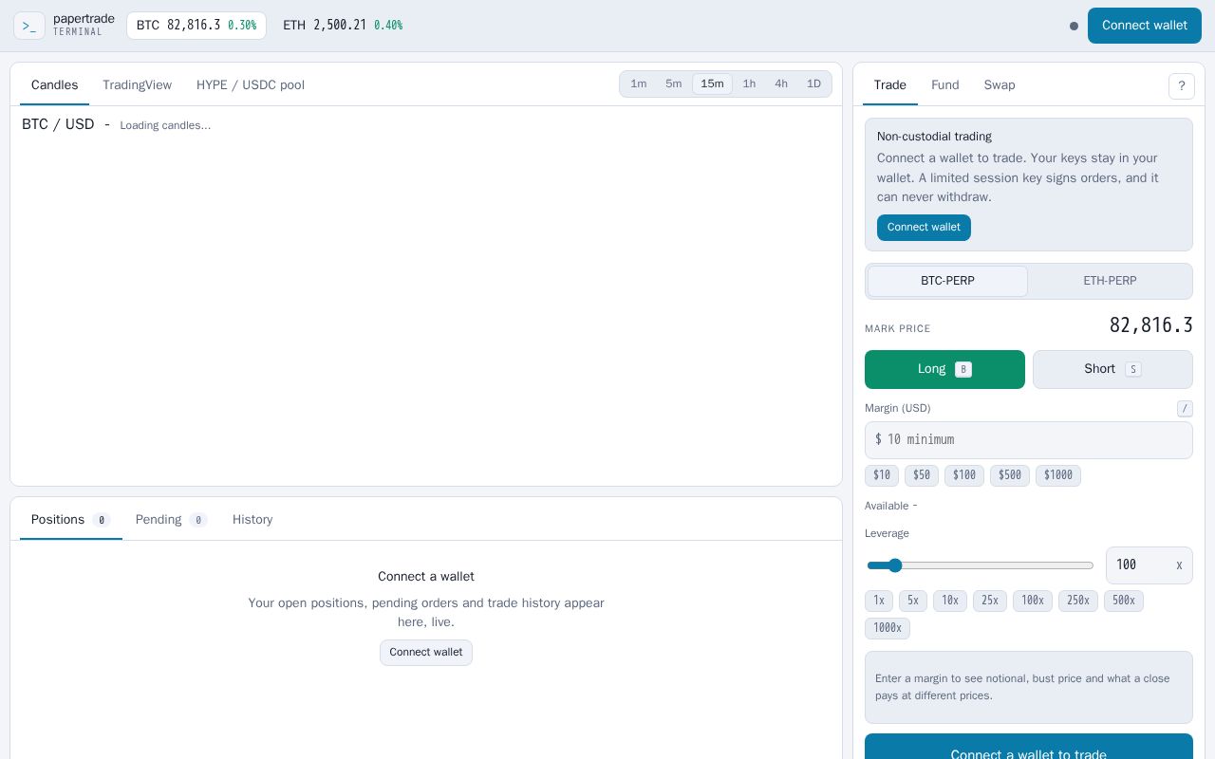Set leverage to 25x preset
This screenshot has height=759, width=1215.
990,601
